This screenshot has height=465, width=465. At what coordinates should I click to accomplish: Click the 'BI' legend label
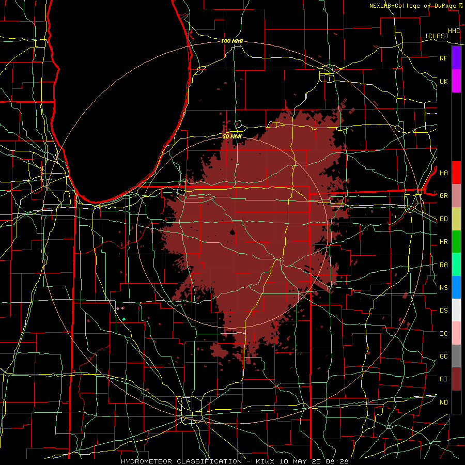pyautogui.click(x=443, y=379)
